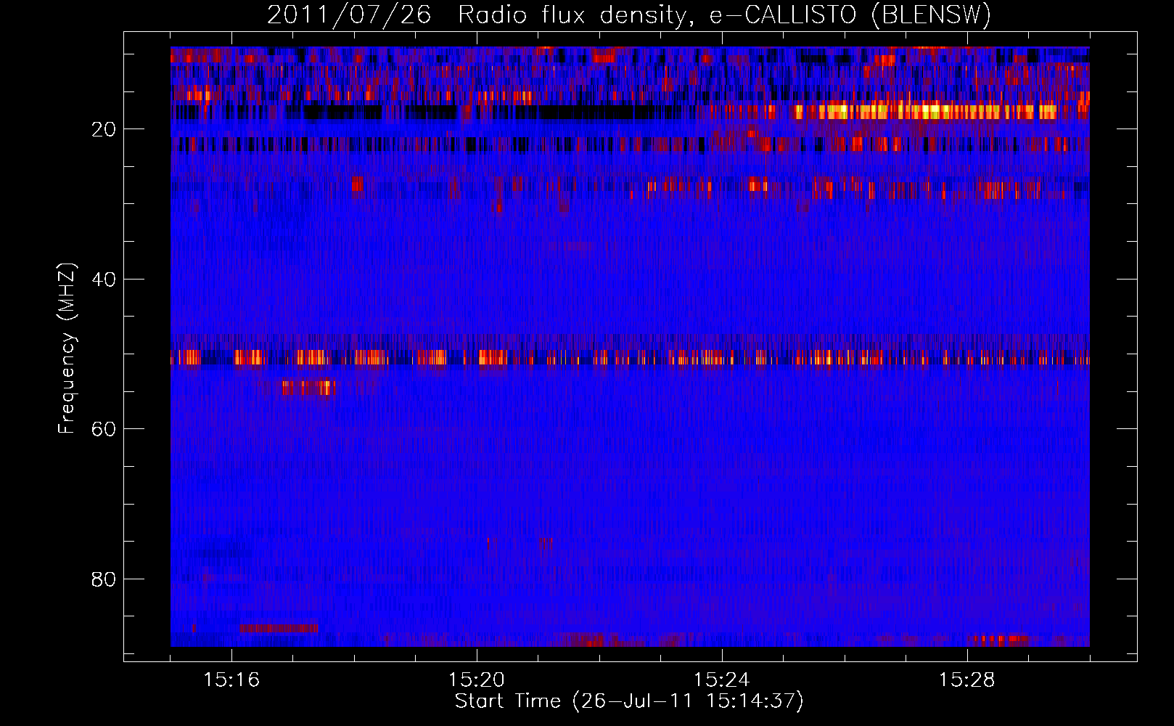Viewport: 1174px width, 726px height.
Task: Click the 20 MHz frequency tick label
Action: click(x=104, y=129)
